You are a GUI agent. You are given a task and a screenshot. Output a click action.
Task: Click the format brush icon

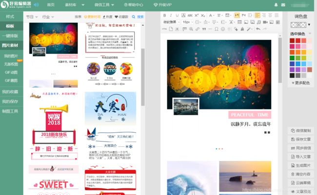(x=242, y=29)
